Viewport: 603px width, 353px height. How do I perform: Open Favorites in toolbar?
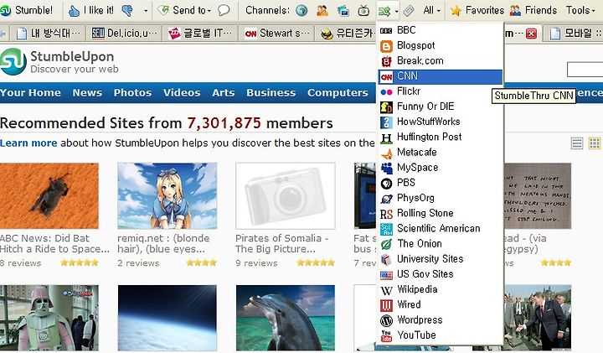477,10
